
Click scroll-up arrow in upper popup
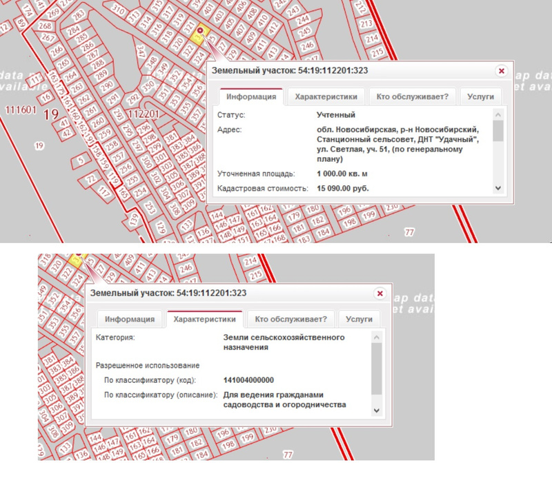tap(497, 115)
